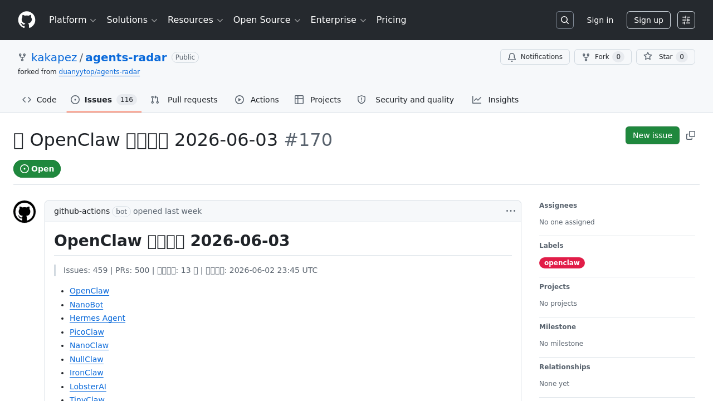This screenshot has width=713, height=401.
Task: Click the No milestone text
Action: click(x=561, y=344)
